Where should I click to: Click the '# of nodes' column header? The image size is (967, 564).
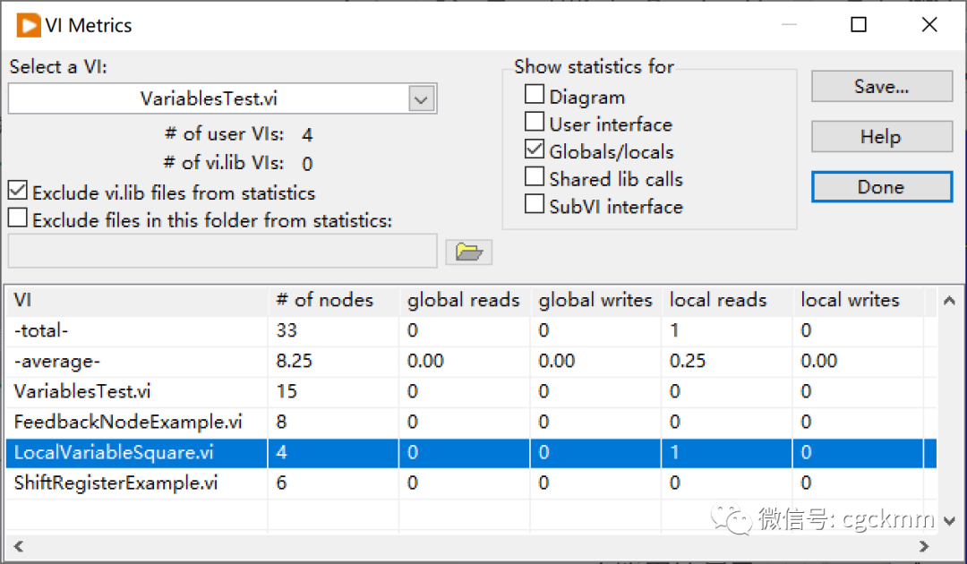[x=325, y=301]
